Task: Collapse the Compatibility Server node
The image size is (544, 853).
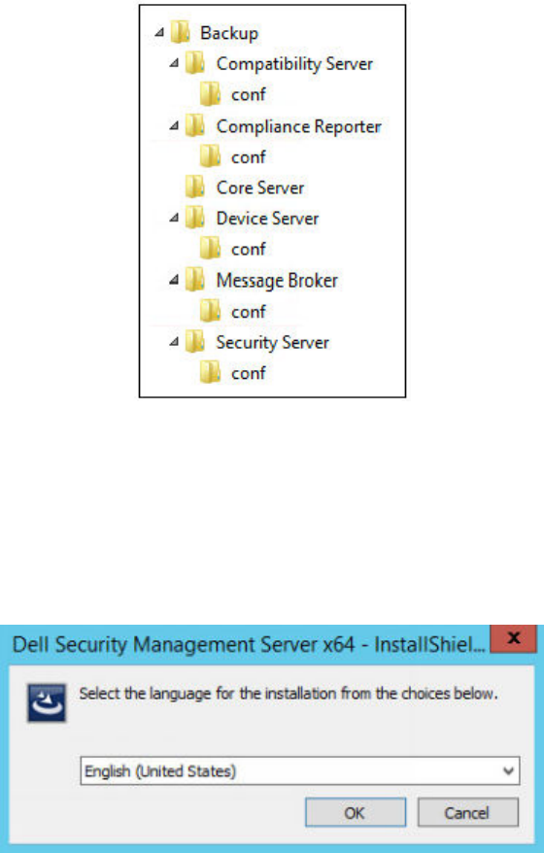Action: [x=174, y=64]
